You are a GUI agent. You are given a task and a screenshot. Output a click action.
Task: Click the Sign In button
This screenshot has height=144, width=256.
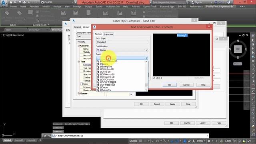tap(197, 2)
